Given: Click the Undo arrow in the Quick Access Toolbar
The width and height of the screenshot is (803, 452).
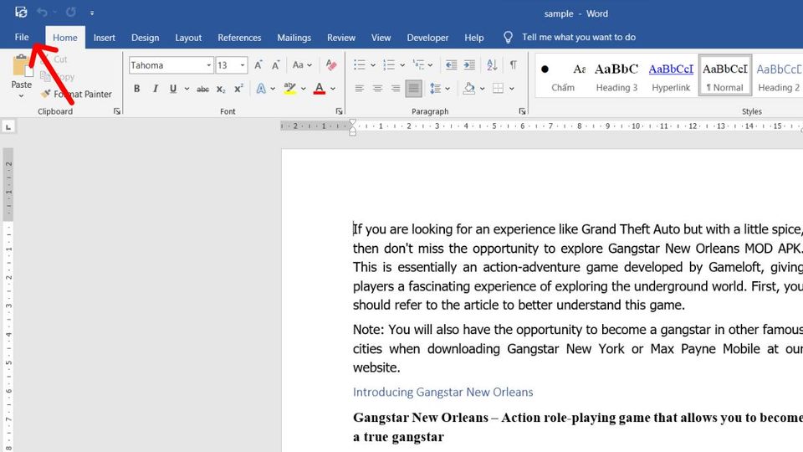Looking at the screenshot, I should pos(42,12).
